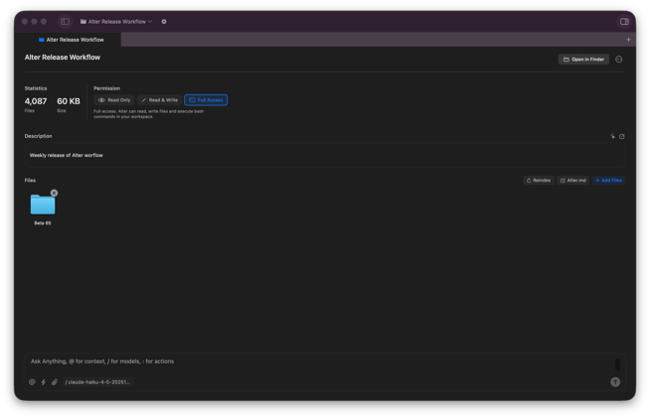Click the 4,087 files statistic
This screenshot has height=418, width=650.
[x=36, y=101]
